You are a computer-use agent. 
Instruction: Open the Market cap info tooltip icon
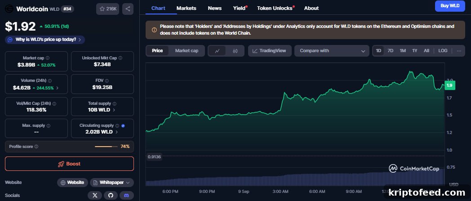(x=48, y=58)
